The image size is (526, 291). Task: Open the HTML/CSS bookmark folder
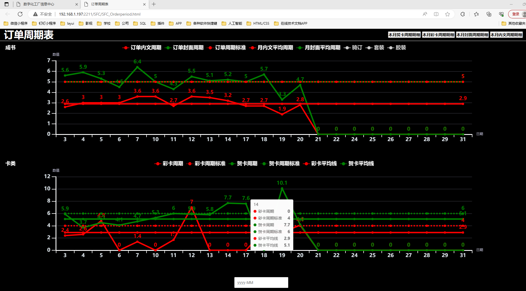click(258, 23)
